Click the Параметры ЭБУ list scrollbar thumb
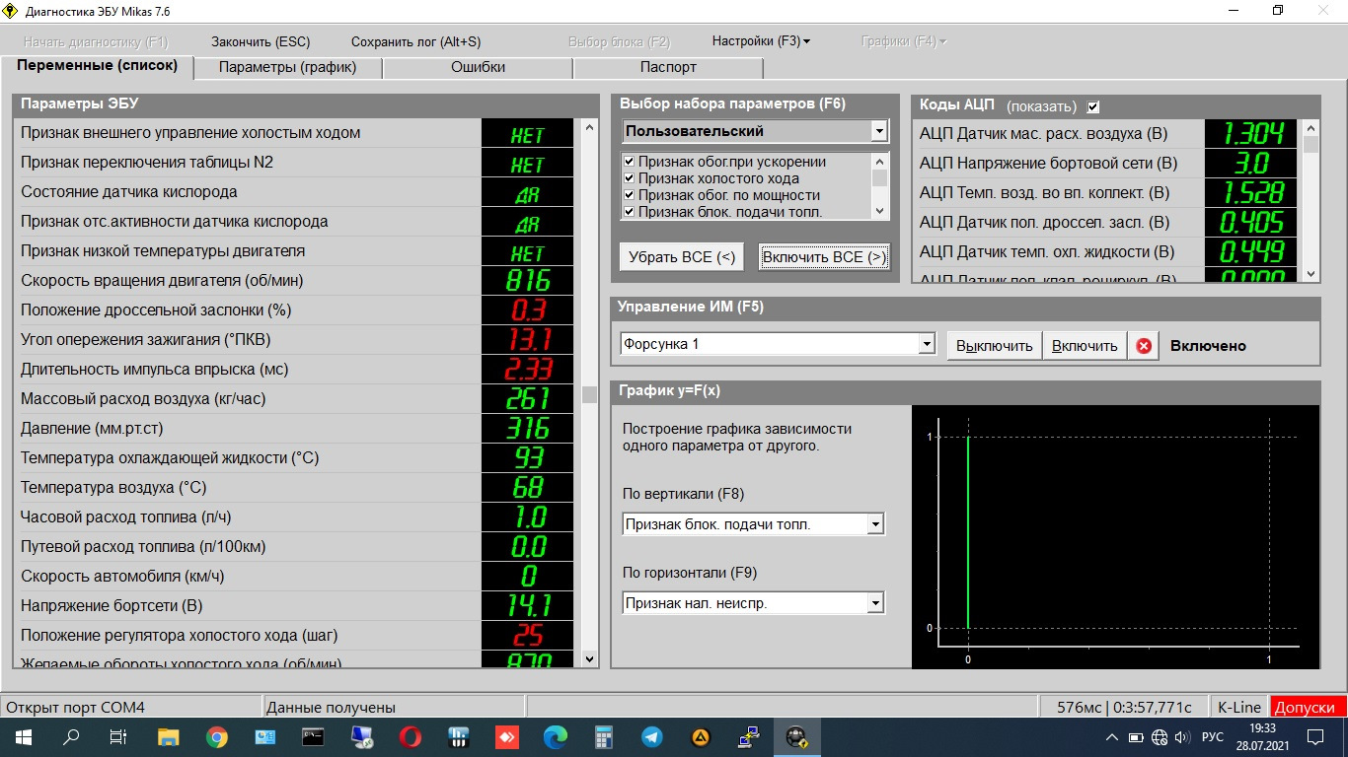 (x=589, y=394)
